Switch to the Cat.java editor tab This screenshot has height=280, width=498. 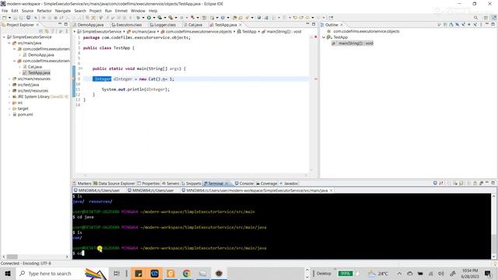[193, 25]
